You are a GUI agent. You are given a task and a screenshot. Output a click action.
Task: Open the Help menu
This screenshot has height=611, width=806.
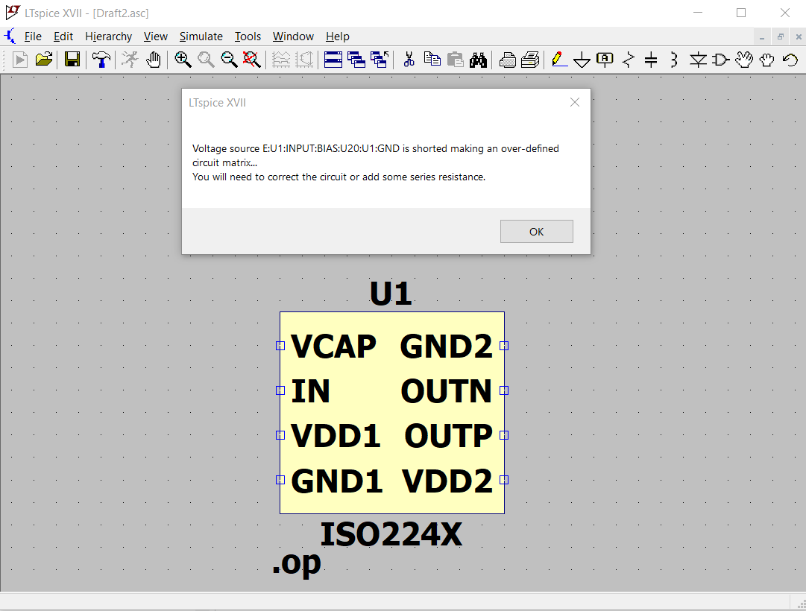[337, 37]
